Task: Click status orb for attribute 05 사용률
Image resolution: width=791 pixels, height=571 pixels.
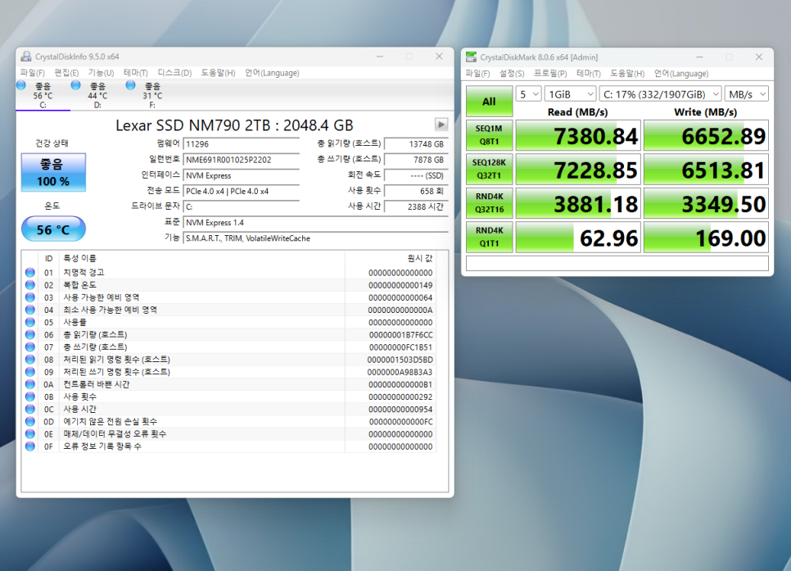Action: (x=30, y=322)
